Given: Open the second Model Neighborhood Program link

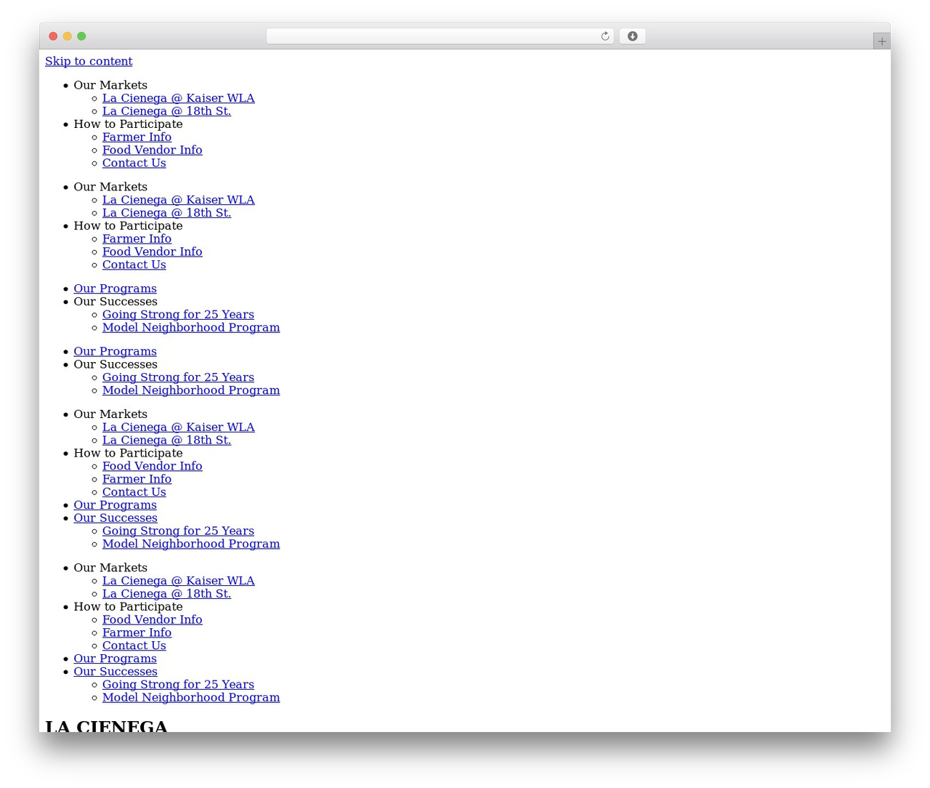Looking at the screenshot, I should coord(191,390).
